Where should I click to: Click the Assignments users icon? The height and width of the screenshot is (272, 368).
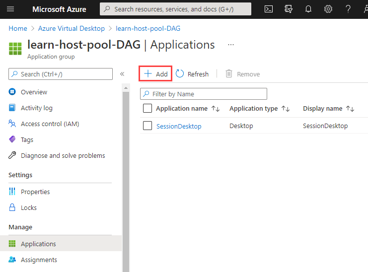[12, 259]
